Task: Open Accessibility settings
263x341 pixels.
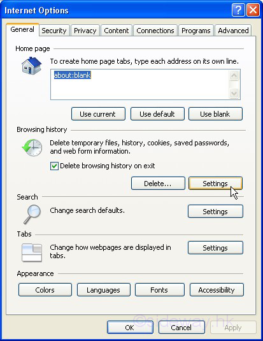Action: coord(217,290)
